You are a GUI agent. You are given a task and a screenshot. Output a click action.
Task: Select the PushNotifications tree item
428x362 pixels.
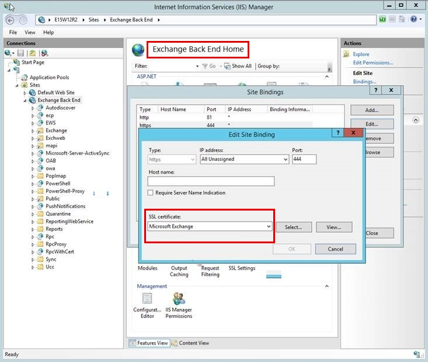pyautogui.click(x=65, y=206)
